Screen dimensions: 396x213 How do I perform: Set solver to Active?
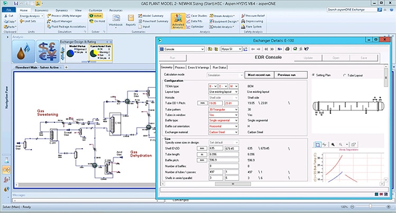pos(96,16)
